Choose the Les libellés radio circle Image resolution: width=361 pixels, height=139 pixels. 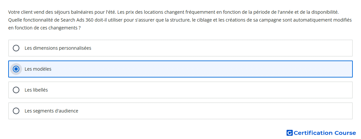click(x=16, y=90)
